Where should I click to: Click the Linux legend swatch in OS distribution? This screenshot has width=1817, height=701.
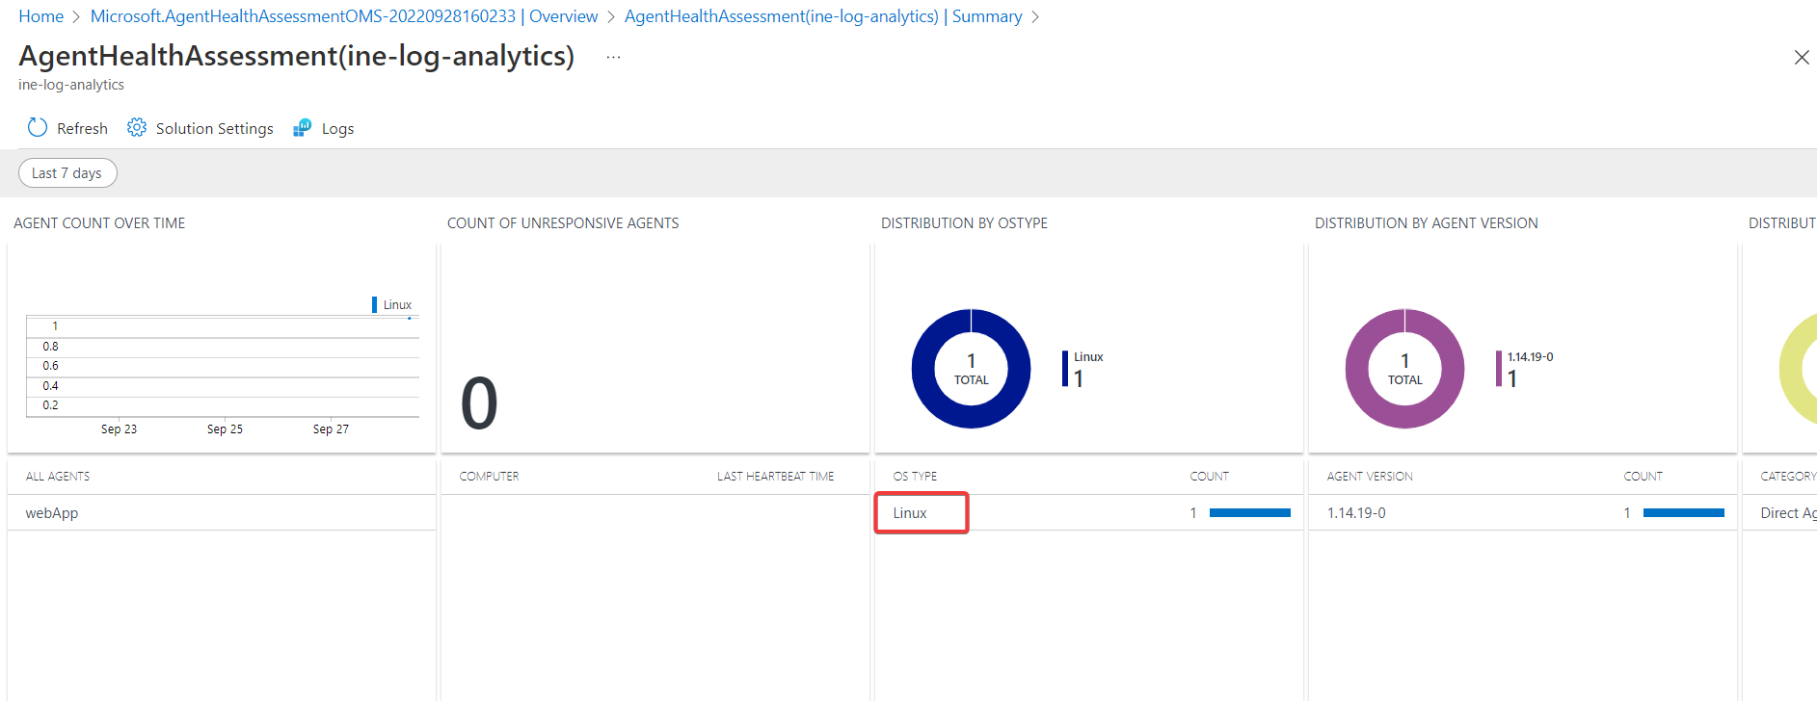[x=1065, y=369]
